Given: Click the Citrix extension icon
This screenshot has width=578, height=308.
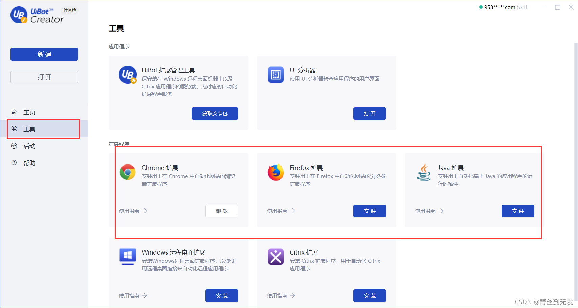Looking at the screenshot, I should click(x=276, y=257).
